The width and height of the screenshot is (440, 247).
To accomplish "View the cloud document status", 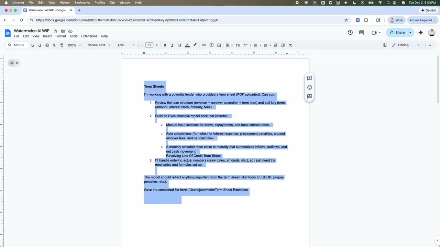I will [x=70, y=31].
